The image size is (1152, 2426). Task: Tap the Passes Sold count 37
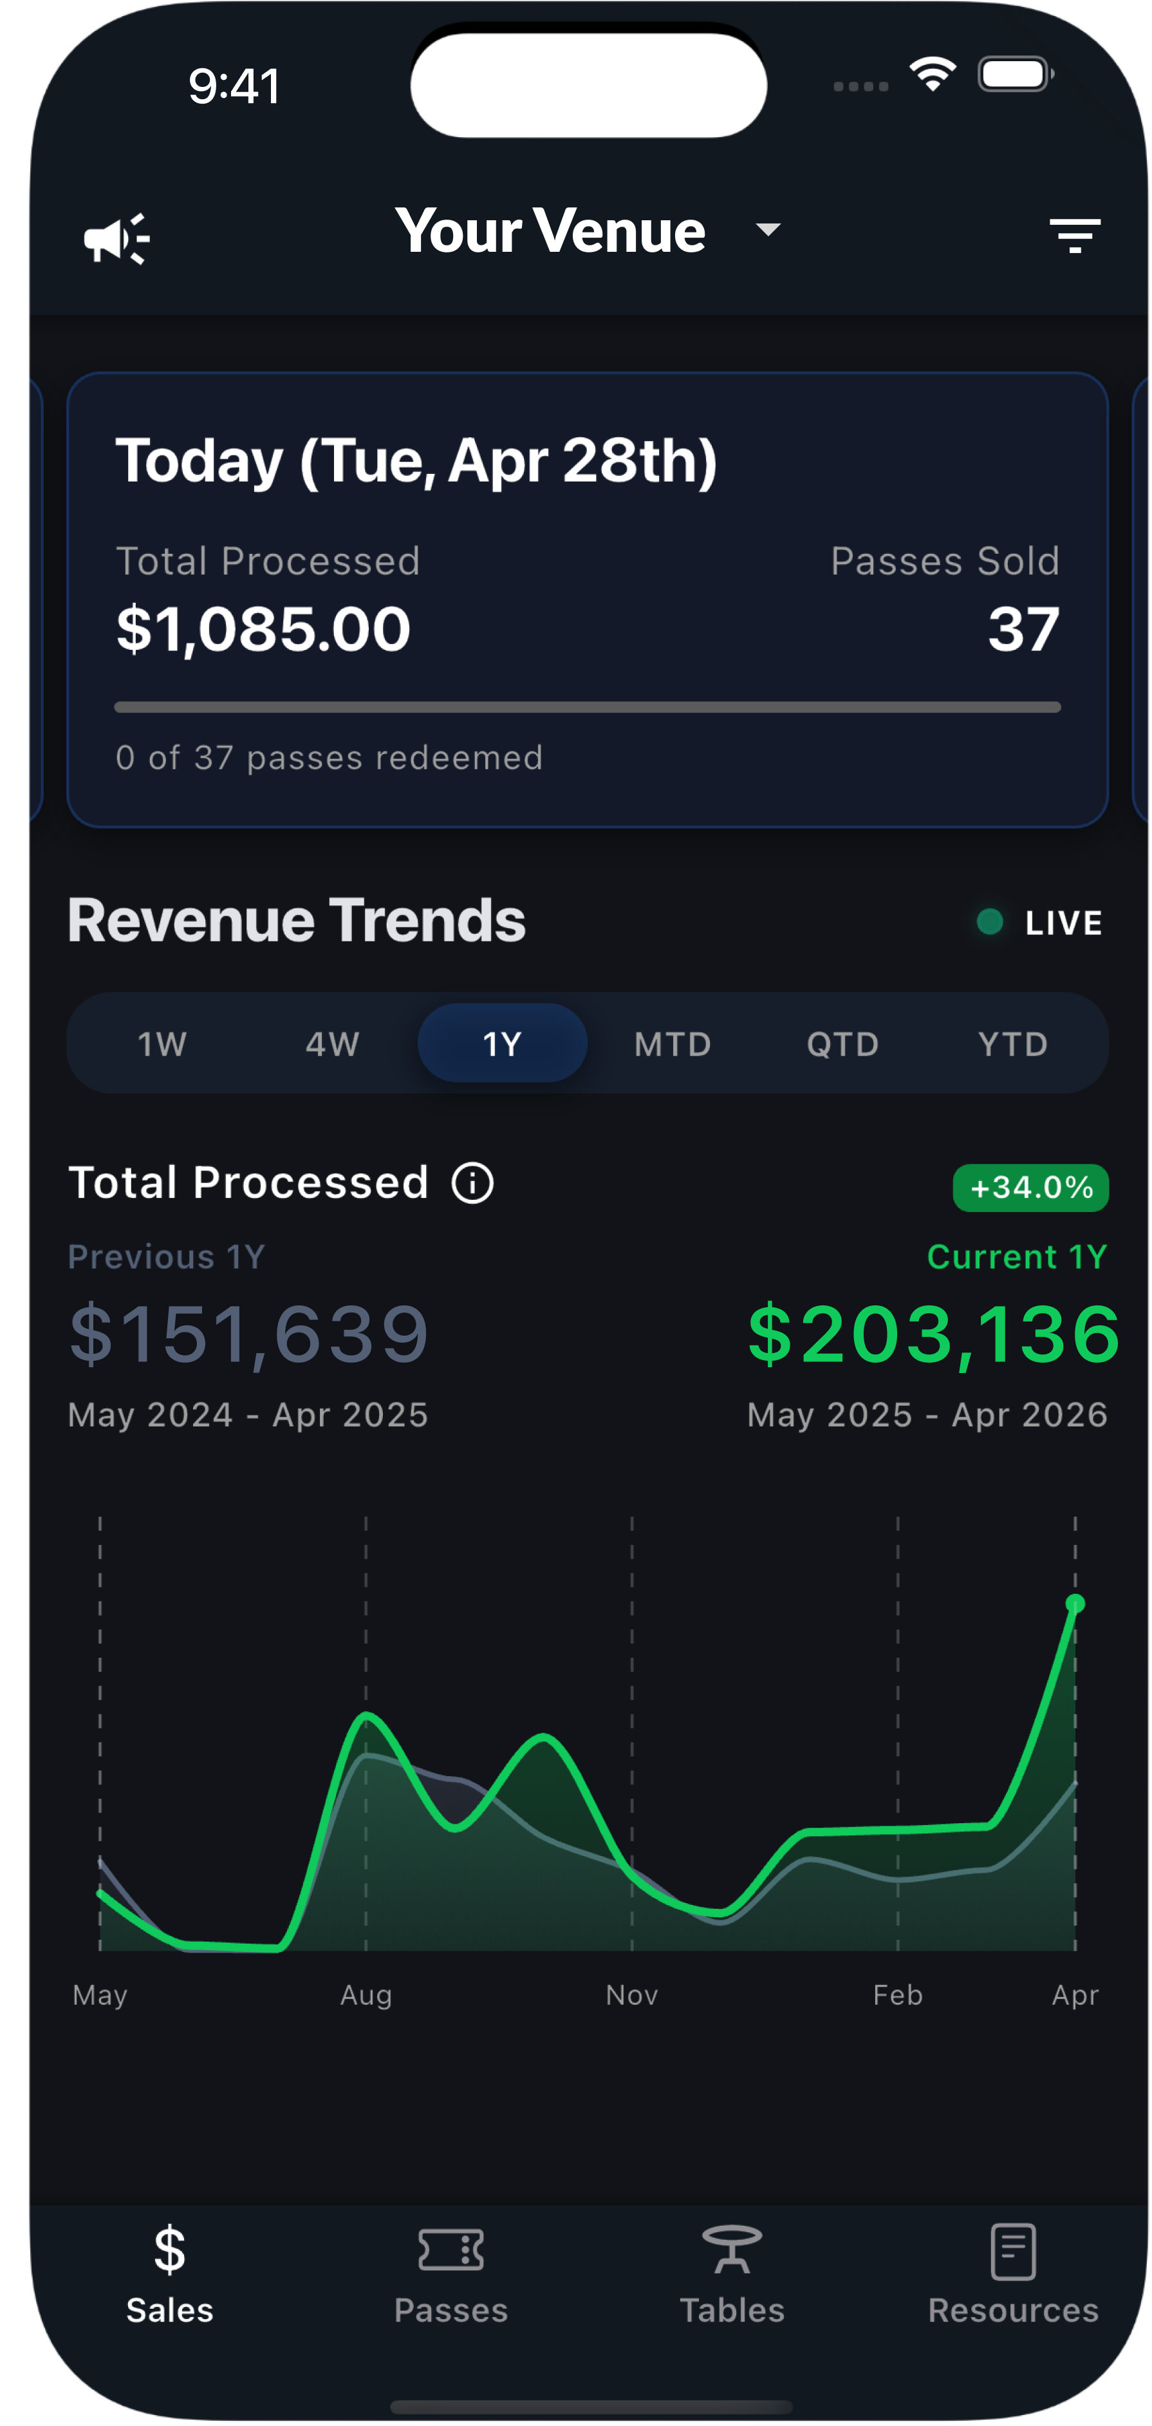tap(1024, 629)
